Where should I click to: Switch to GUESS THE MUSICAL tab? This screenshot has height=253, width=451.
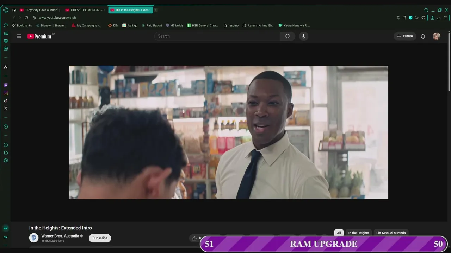[85, 10]
